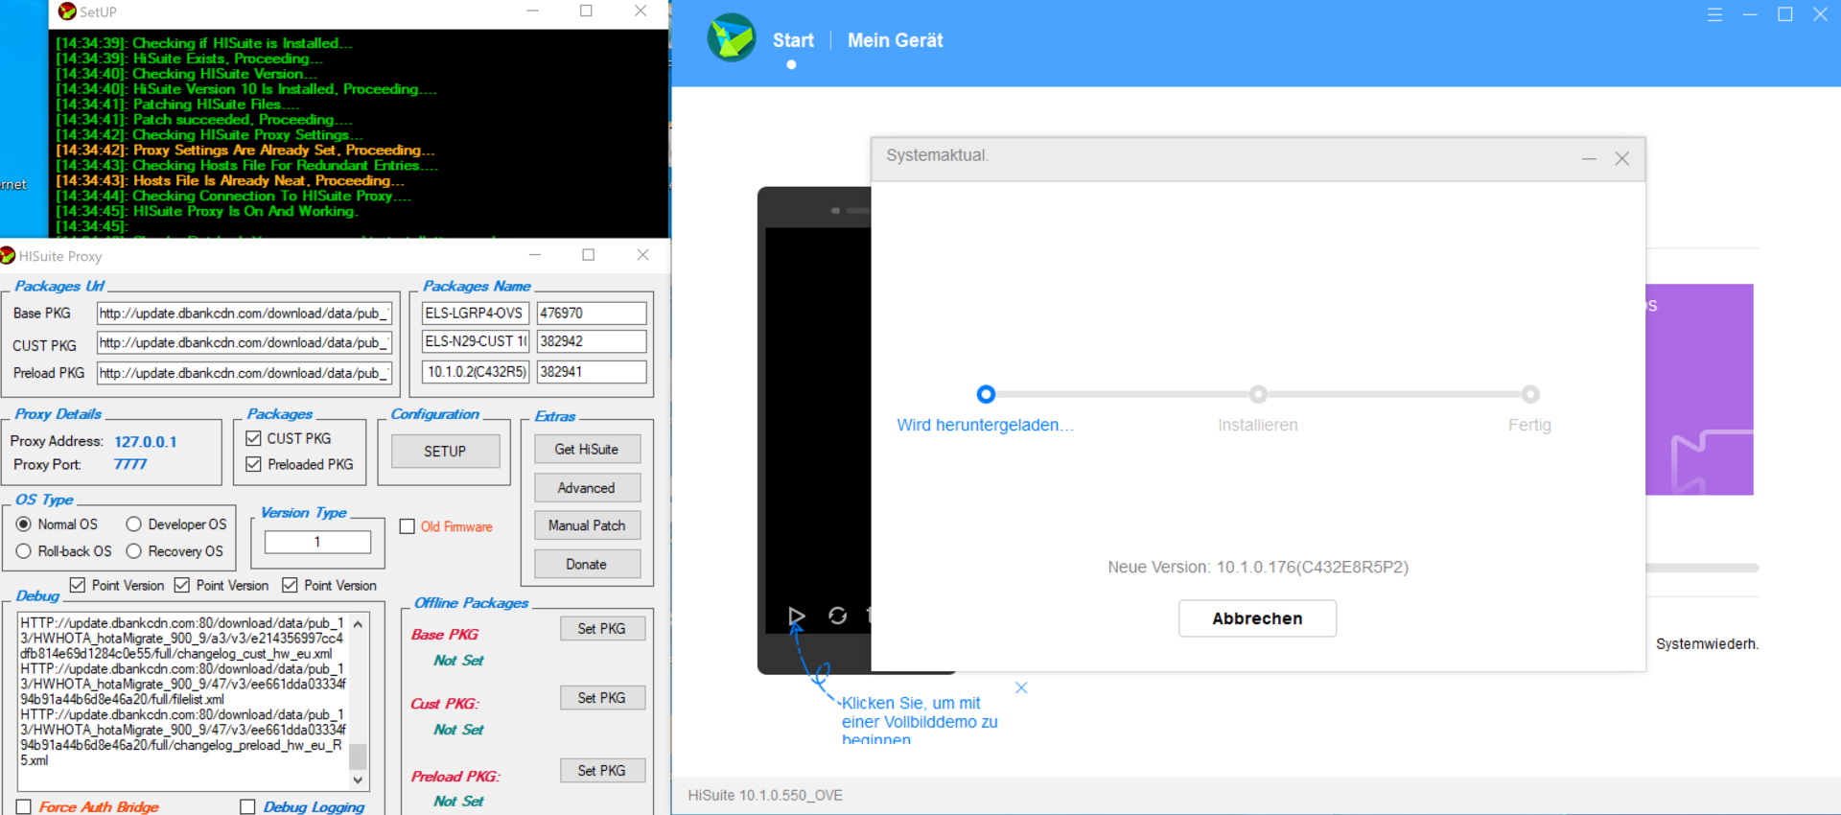Toggle the first Point Version checkbox
This screenshot has height=815, width=1841.
coord(78,585)
